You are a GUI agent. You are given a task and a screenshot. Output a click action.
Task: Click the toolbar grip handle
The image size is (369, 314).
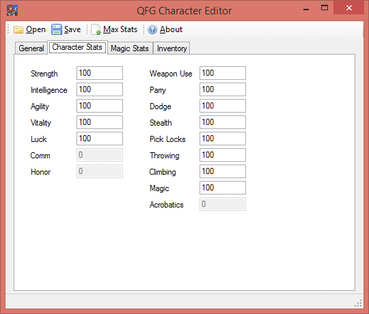coord(8,29)
